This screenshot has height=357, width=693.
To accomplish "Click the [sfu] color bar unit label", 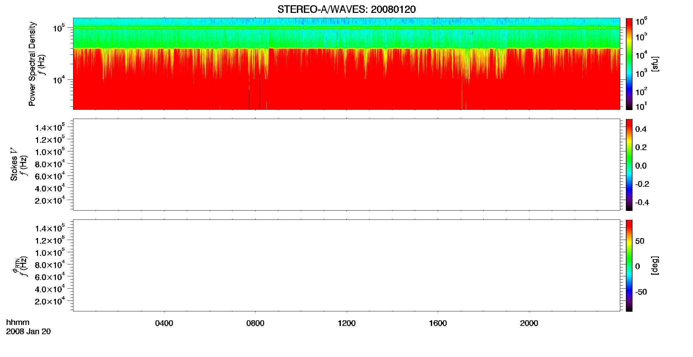I will pos(655,64).
